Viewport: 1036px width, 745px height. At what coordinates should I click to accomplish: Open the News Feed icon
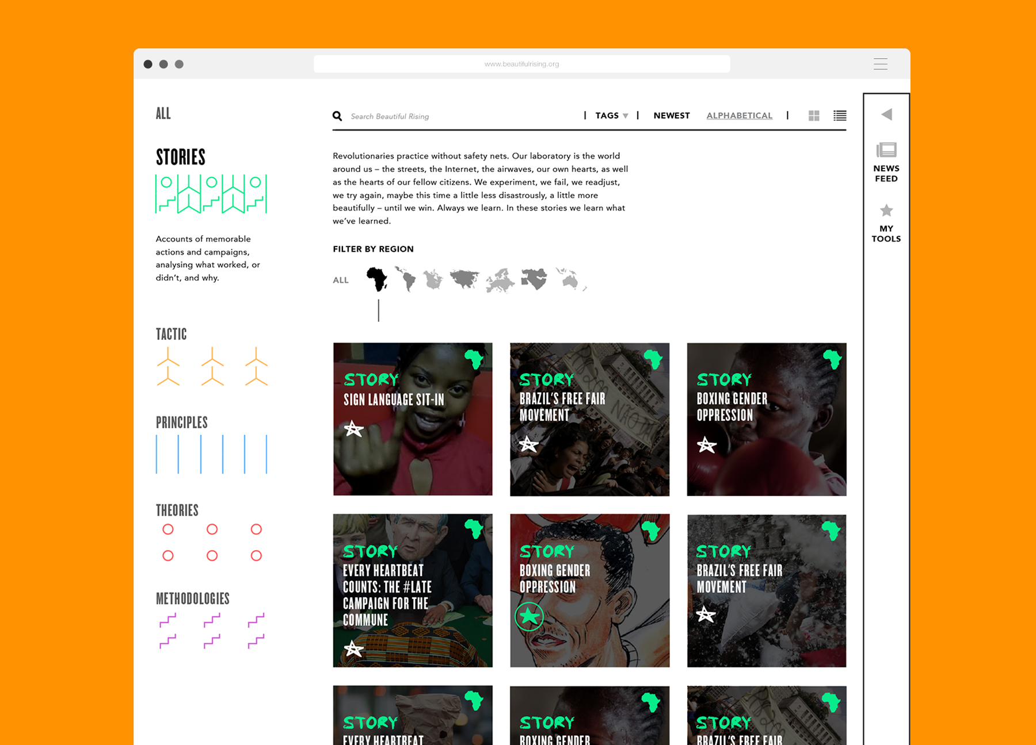point(886,151)
